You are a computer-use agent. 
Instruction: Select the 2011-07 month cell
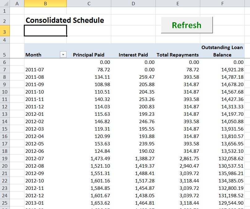click(45, 70)
